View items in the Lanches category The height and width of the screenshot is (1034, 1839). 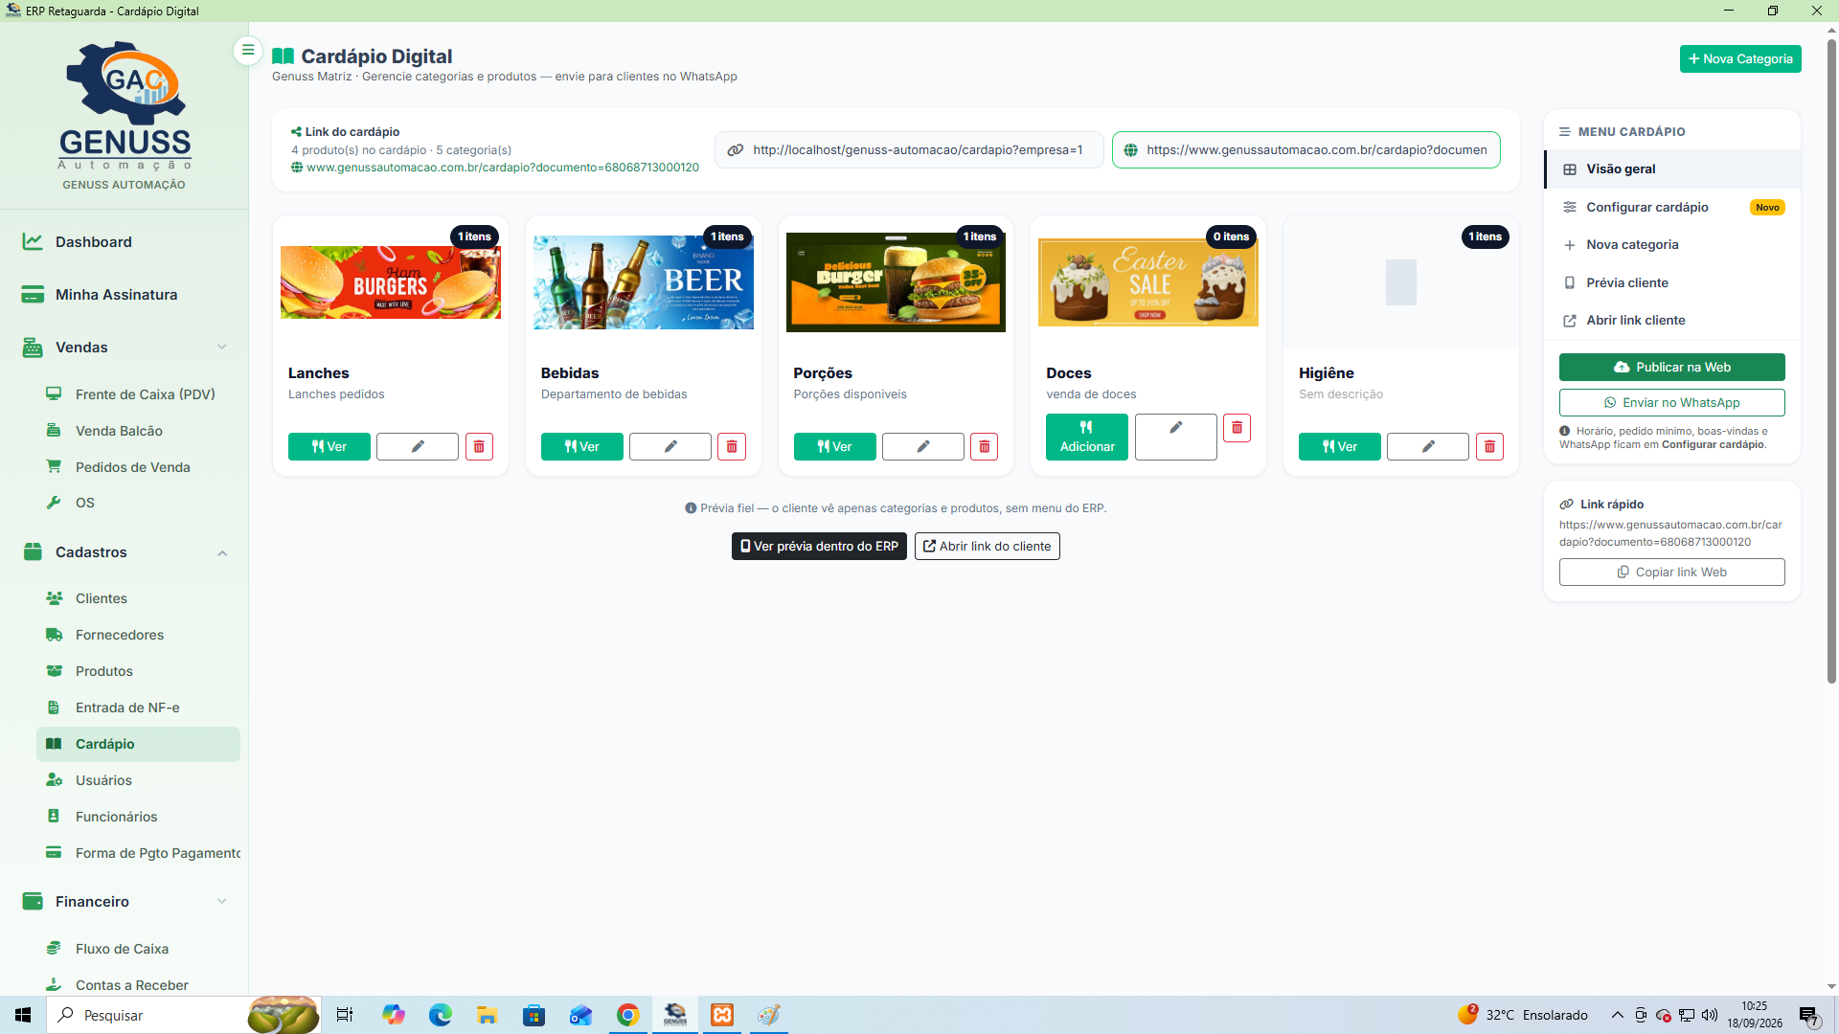[x=329, y=447]
